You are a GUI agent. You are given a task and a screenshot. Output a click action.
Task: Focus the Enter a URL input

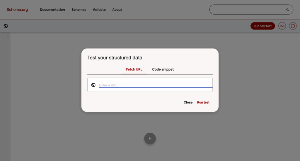155,85
